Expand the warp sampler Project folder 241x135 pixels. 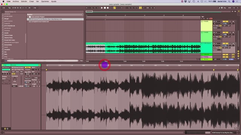[28, 17]
